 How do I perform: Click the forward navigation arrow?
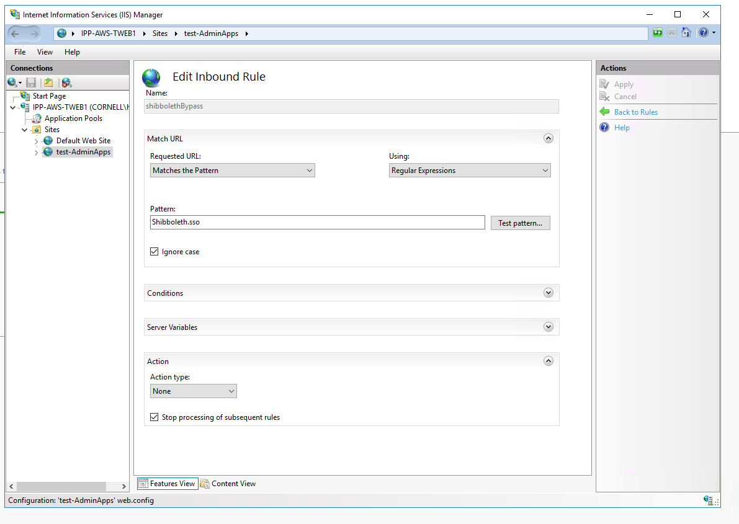pyautogui.click(x=34, y=33)
